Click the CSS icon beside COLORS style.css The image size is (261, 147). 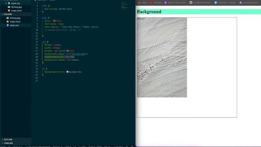point(8,25)
